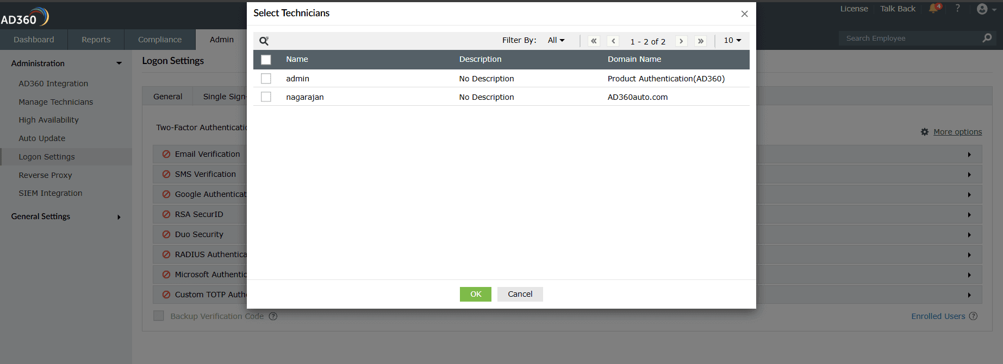The height and width of the screenshot is (364, 1003).
Task: Click the Product Authentication(AD360) cell
Action: [x=666, y=79]
